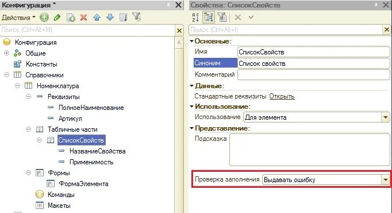Image resolution: width=392 pixels, height=213 pixels.
Task: Select ФормаЭлемента form
Action: 83,184
